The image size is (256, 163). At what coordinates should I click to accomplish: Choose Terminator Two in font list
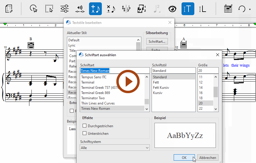coord(93,98)
